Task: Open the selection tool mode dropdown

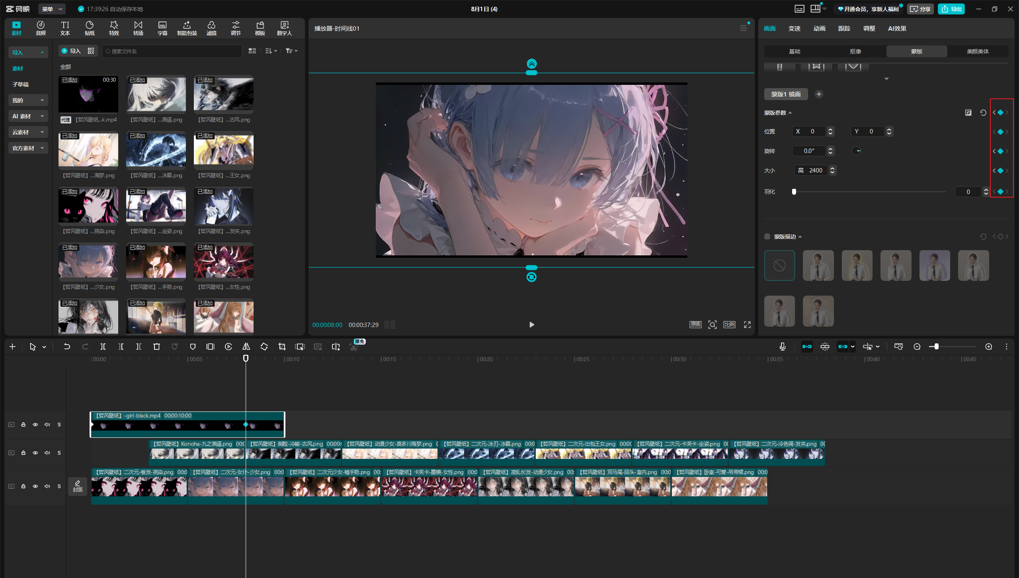Action: click(x=44, y=347)
